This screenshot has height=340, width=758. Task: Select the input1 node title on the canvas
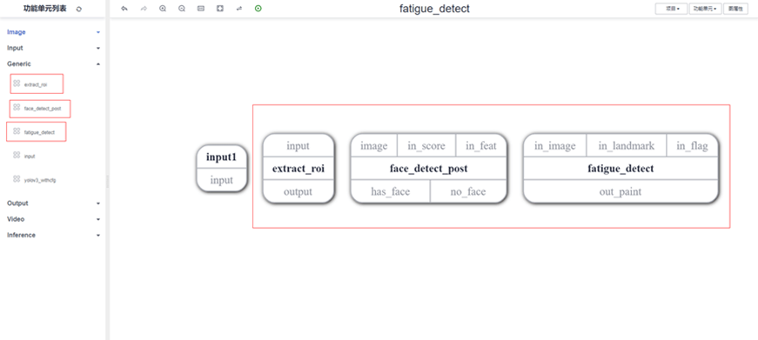click(221, 157)
